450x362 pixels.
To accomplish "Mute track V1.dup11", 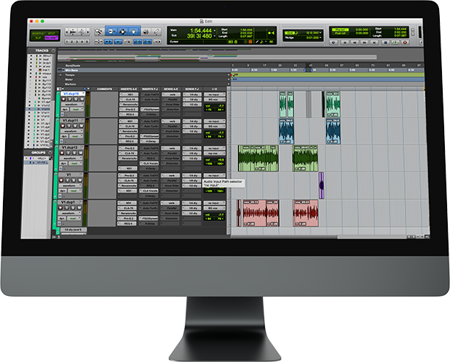I will [81, 126].
